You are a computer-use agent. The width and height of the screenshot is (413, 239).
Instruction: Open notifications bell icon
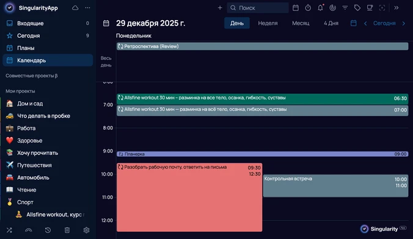[320, 8]
